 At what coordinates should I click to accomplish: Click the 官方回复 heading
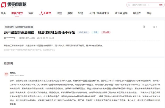(x=8, y=63)
